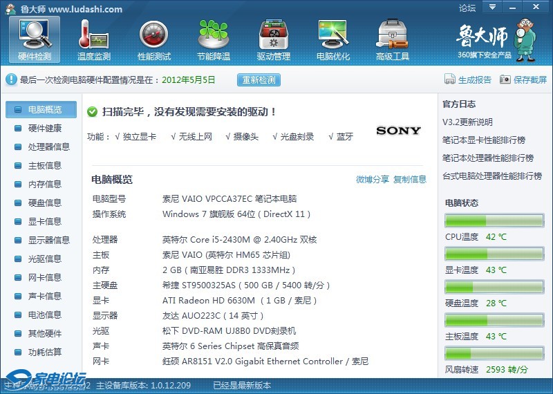553x394 pixels.
Task: Click the 主设备库版本 1.0.12.209 text
Action: (143, 385)
